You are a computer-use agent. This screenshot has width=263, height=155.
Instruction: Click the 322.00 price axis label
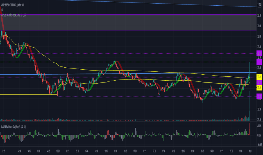(x=259, y=109)
